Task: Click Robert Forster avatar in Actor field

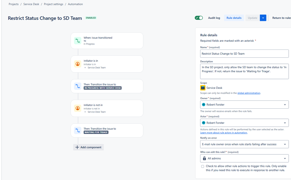Action: pyautogui.click(x=204, y=123)
